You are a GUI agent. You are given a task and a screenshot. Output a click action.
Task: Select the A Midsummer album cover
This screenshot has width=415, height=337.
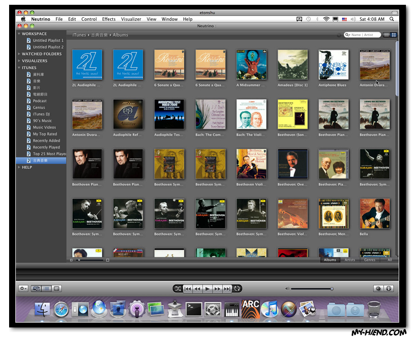click(251, 65)
